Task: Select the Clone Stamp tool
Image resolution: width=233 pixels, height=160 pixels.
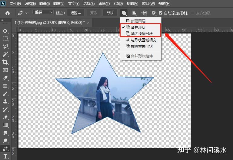Action: [5, 101]
